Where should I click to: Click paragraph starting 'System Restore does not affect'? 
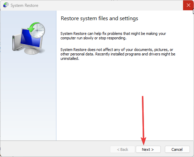click(118, 54)
